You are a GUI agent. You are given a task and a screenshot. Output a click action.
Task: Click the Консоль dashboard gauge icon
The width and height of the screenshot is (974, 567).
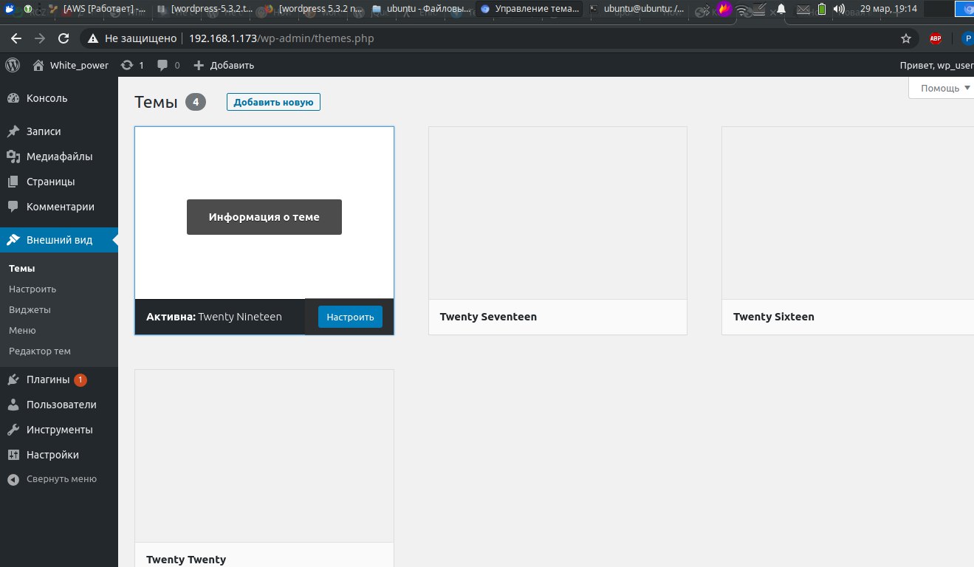13,98
